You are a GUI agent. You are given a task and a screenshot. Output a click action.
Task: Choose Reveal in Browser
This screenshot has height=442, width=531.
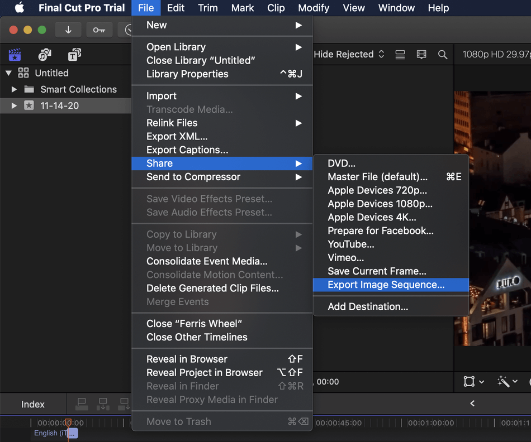(222, 359)
